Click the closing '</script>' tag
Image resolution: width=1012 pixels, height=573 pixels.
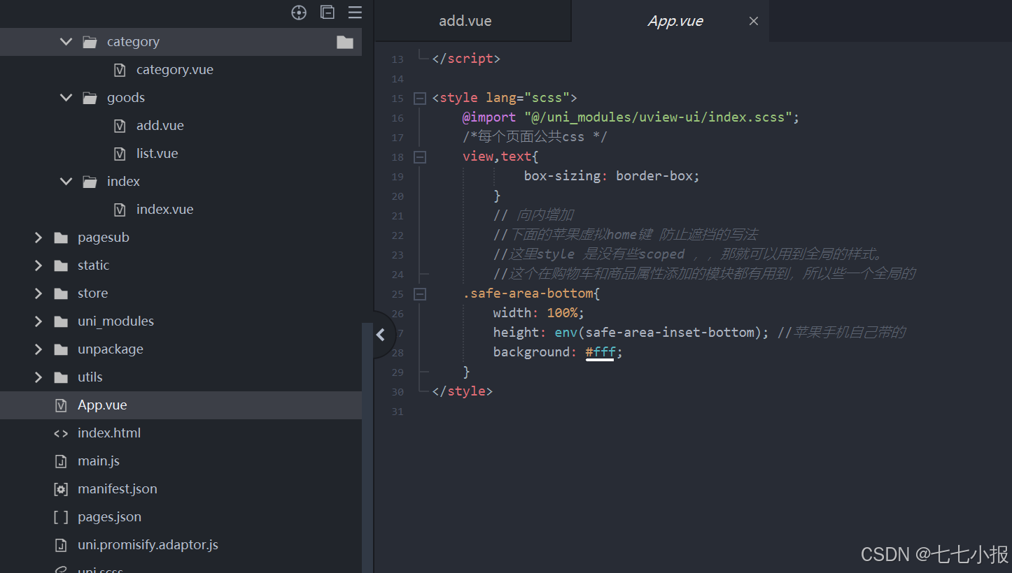pos(466,59)
